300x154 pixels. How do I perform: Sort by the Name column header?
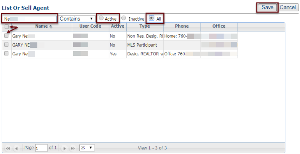(42, 27)
